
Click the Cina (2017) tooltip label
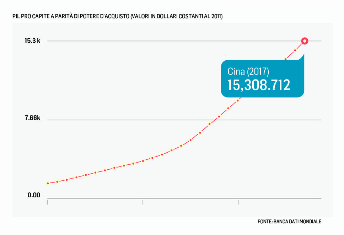(248, 71)
